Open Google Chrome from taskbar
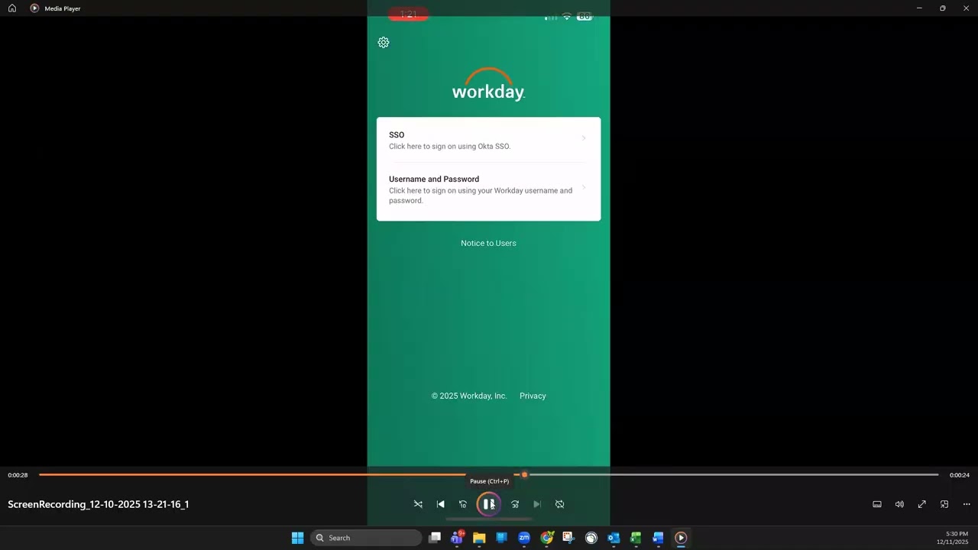This screenshot has width=978, height=550. point(546,538)
